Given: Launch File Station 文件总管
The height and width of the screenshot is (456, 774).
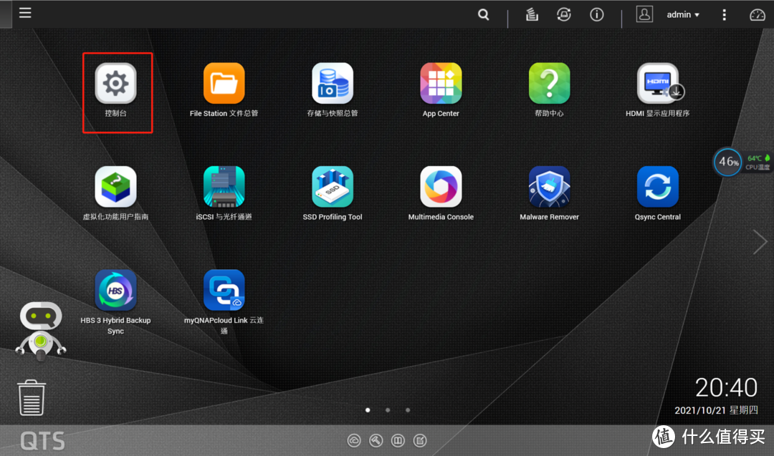Looking at the screenshot, I should pos(224,83).
